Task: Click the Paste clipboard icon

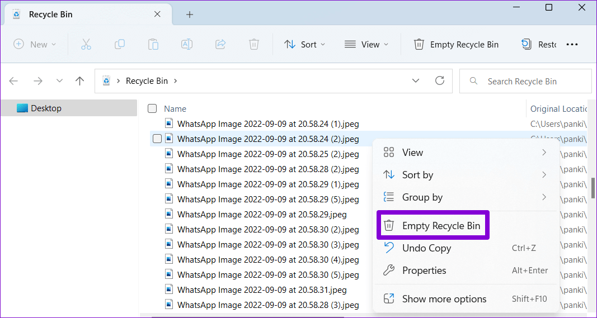Action: coord(153,45)
